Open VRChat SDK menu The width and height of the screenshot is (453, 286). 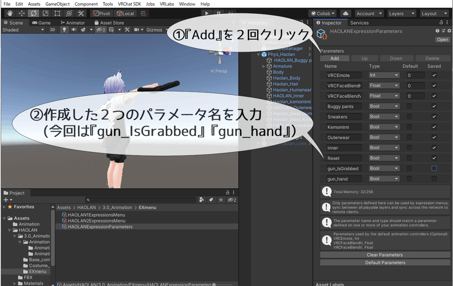click(x=130, y=4)
